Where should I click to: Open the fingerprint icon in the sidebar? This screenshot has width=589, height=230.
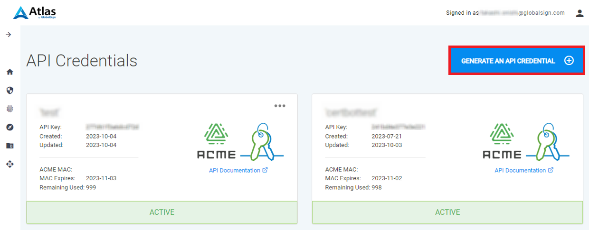tap(9, 109)
